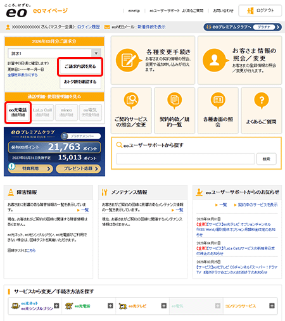This screenshot has height=321, width=285.
Task: Click 契約中のサービスを表示 link
Action: (x=258, y=205)
